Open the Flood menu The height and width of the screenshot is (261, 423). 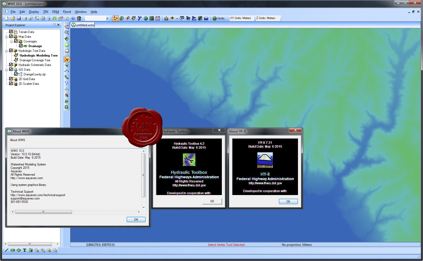[67, 12]
